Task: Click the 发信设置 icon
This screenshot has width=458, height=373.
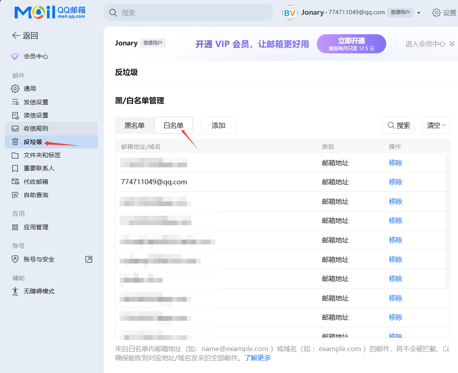Action: pos(15,102)
